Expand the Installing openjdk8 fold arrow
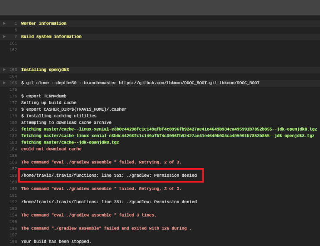The image size is (320, 246). pos(4,70)
